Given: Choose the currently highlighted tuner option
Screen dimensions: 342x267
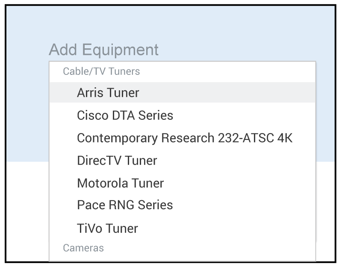Looking at the screenshot, I should click(108, 93).
